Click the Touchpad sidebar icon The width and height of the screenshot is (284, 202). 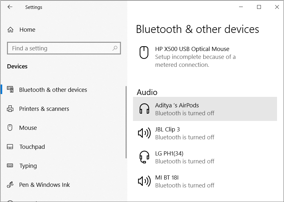click(10, 147)
